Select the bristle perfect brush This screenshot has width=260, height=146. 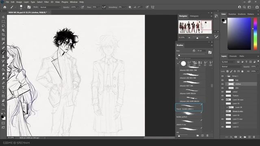(189, 115)
